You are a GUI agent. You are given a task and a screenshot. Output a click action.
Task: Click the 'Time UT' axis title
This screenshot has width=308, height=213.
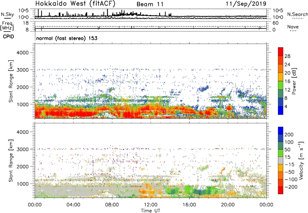click(151, 210)
